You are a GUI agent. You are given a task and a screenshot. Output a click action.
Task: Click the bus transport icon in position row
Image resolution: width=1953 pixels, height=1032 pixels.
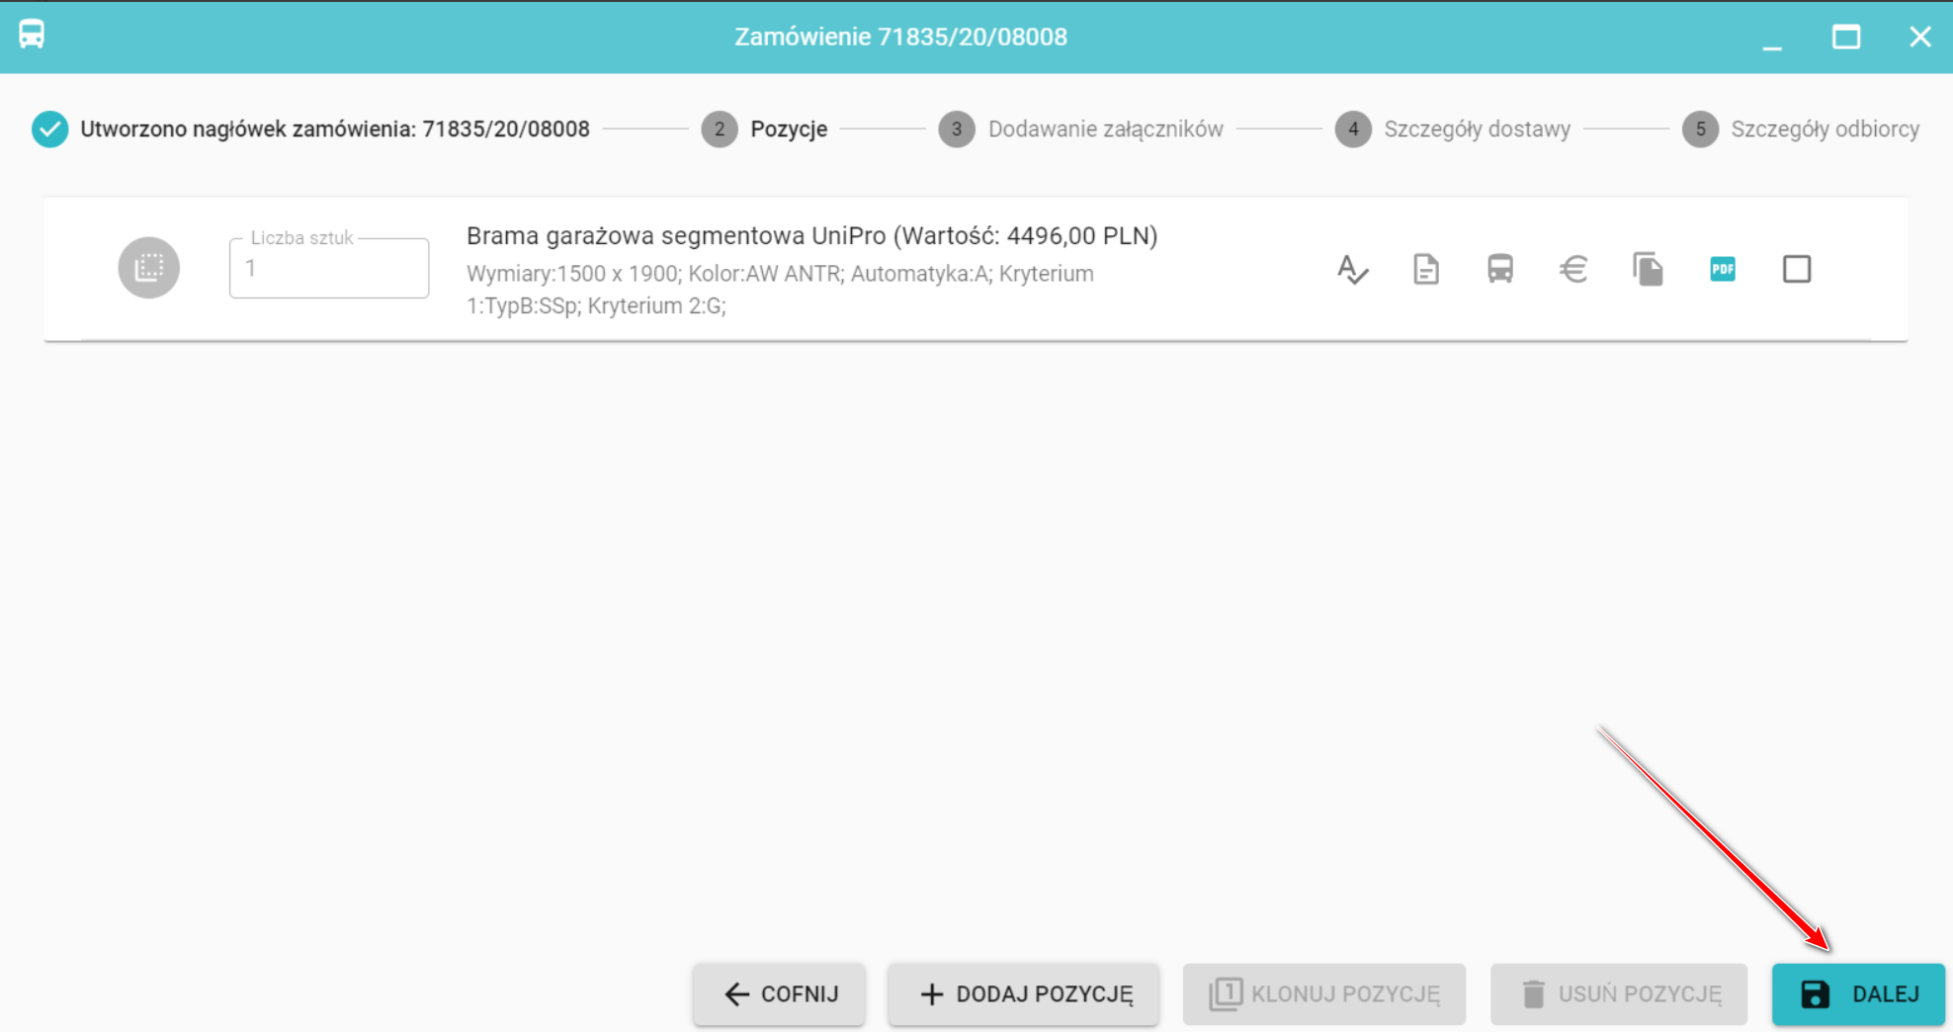1499,269
